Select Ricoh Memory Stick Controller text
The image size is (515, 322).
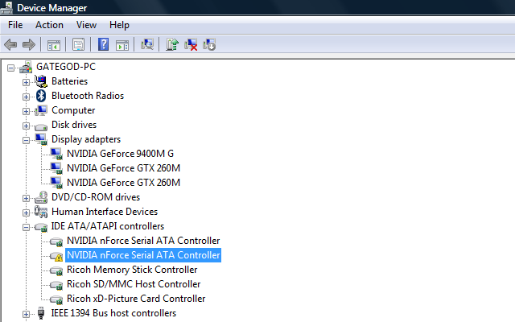132,270
